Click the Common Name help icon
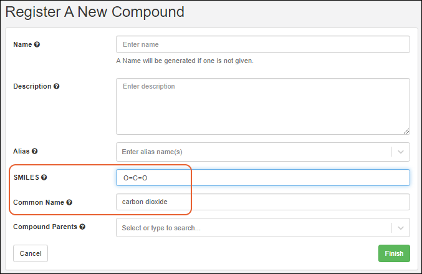This screenshot has height=274, width=422. point(69,202)
